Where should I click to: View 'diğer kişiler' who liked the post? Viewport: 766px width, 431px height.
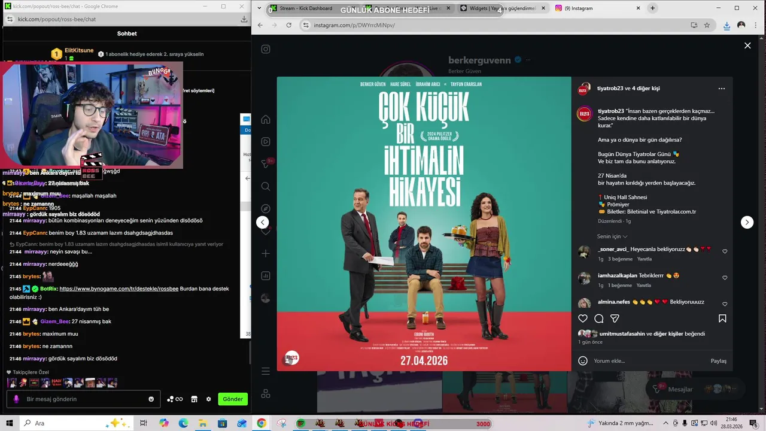(668, 333)
